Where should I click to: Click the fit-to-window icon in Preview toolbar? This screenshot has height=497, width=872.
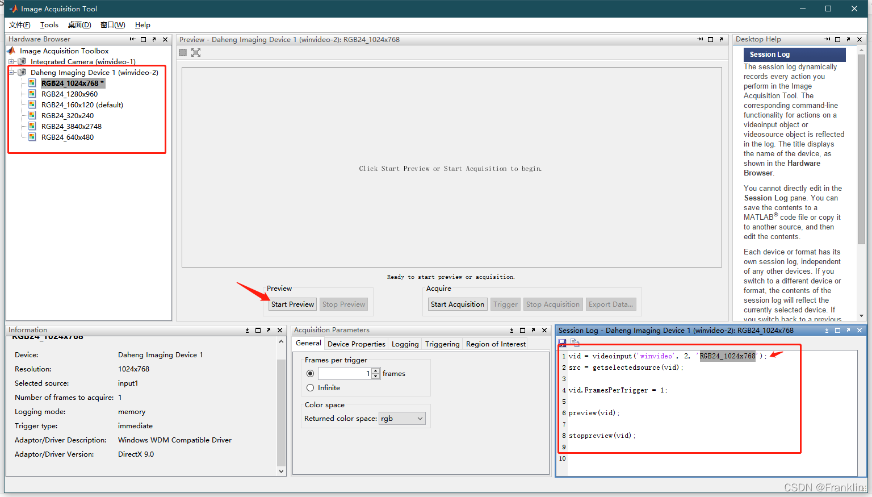196,52
